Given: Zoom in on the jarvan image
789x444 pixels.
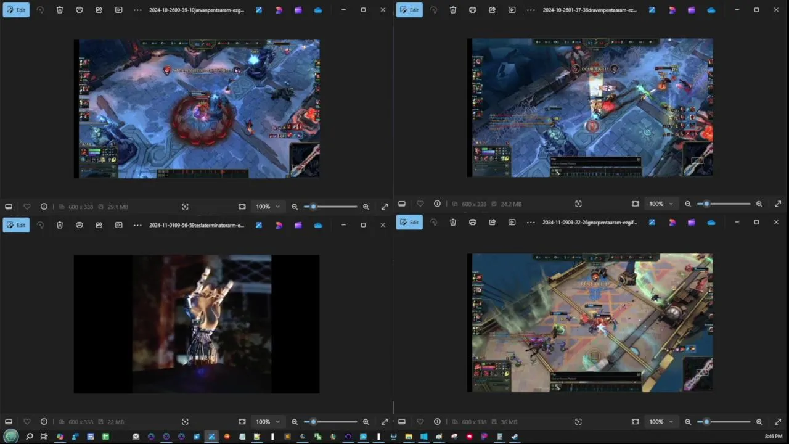Looking at the screenshot, I should 366,207.
